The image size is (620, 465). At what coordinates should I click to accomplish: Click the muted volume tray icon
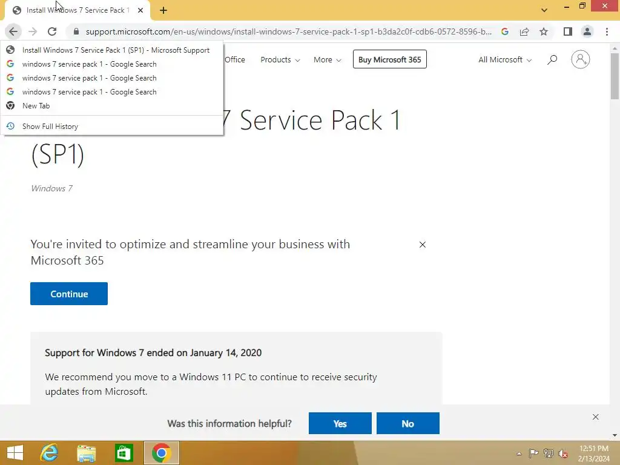click(563, 453)
